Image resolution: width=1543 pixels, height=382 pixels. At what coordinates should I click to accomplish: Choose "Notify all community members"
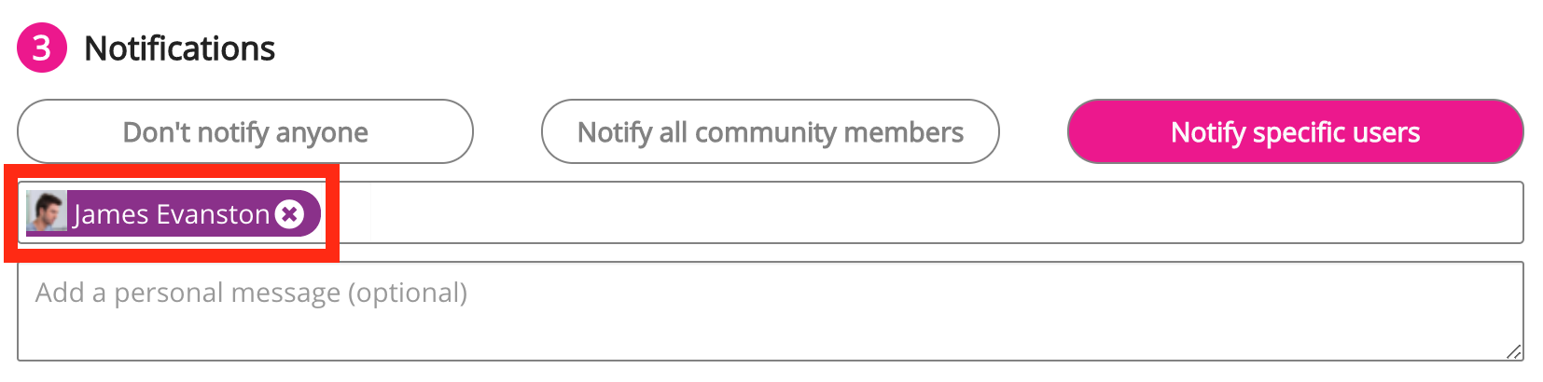pos(770,132)
